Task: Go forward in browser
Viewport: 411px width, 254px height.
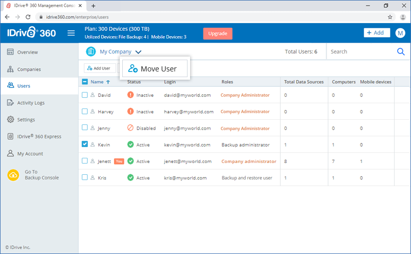Action: click(17, 17)
